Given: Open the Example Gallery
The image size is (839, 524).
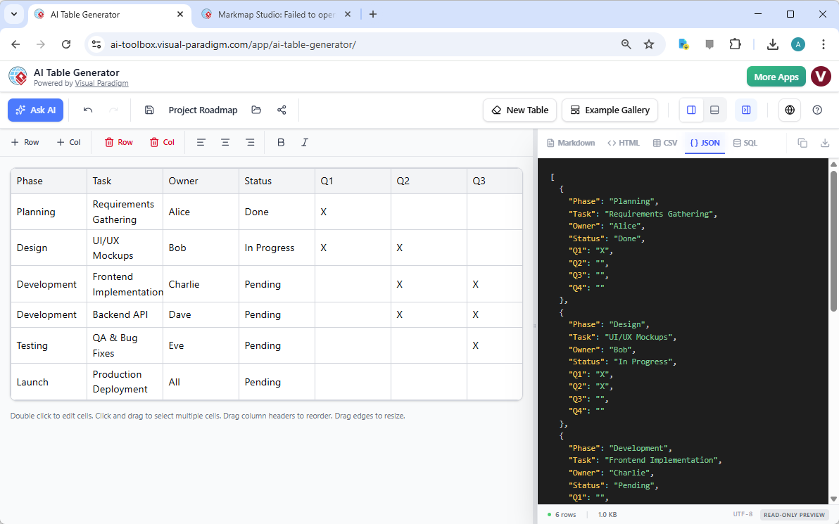Looking at the screenshot, I should point(610,110).
